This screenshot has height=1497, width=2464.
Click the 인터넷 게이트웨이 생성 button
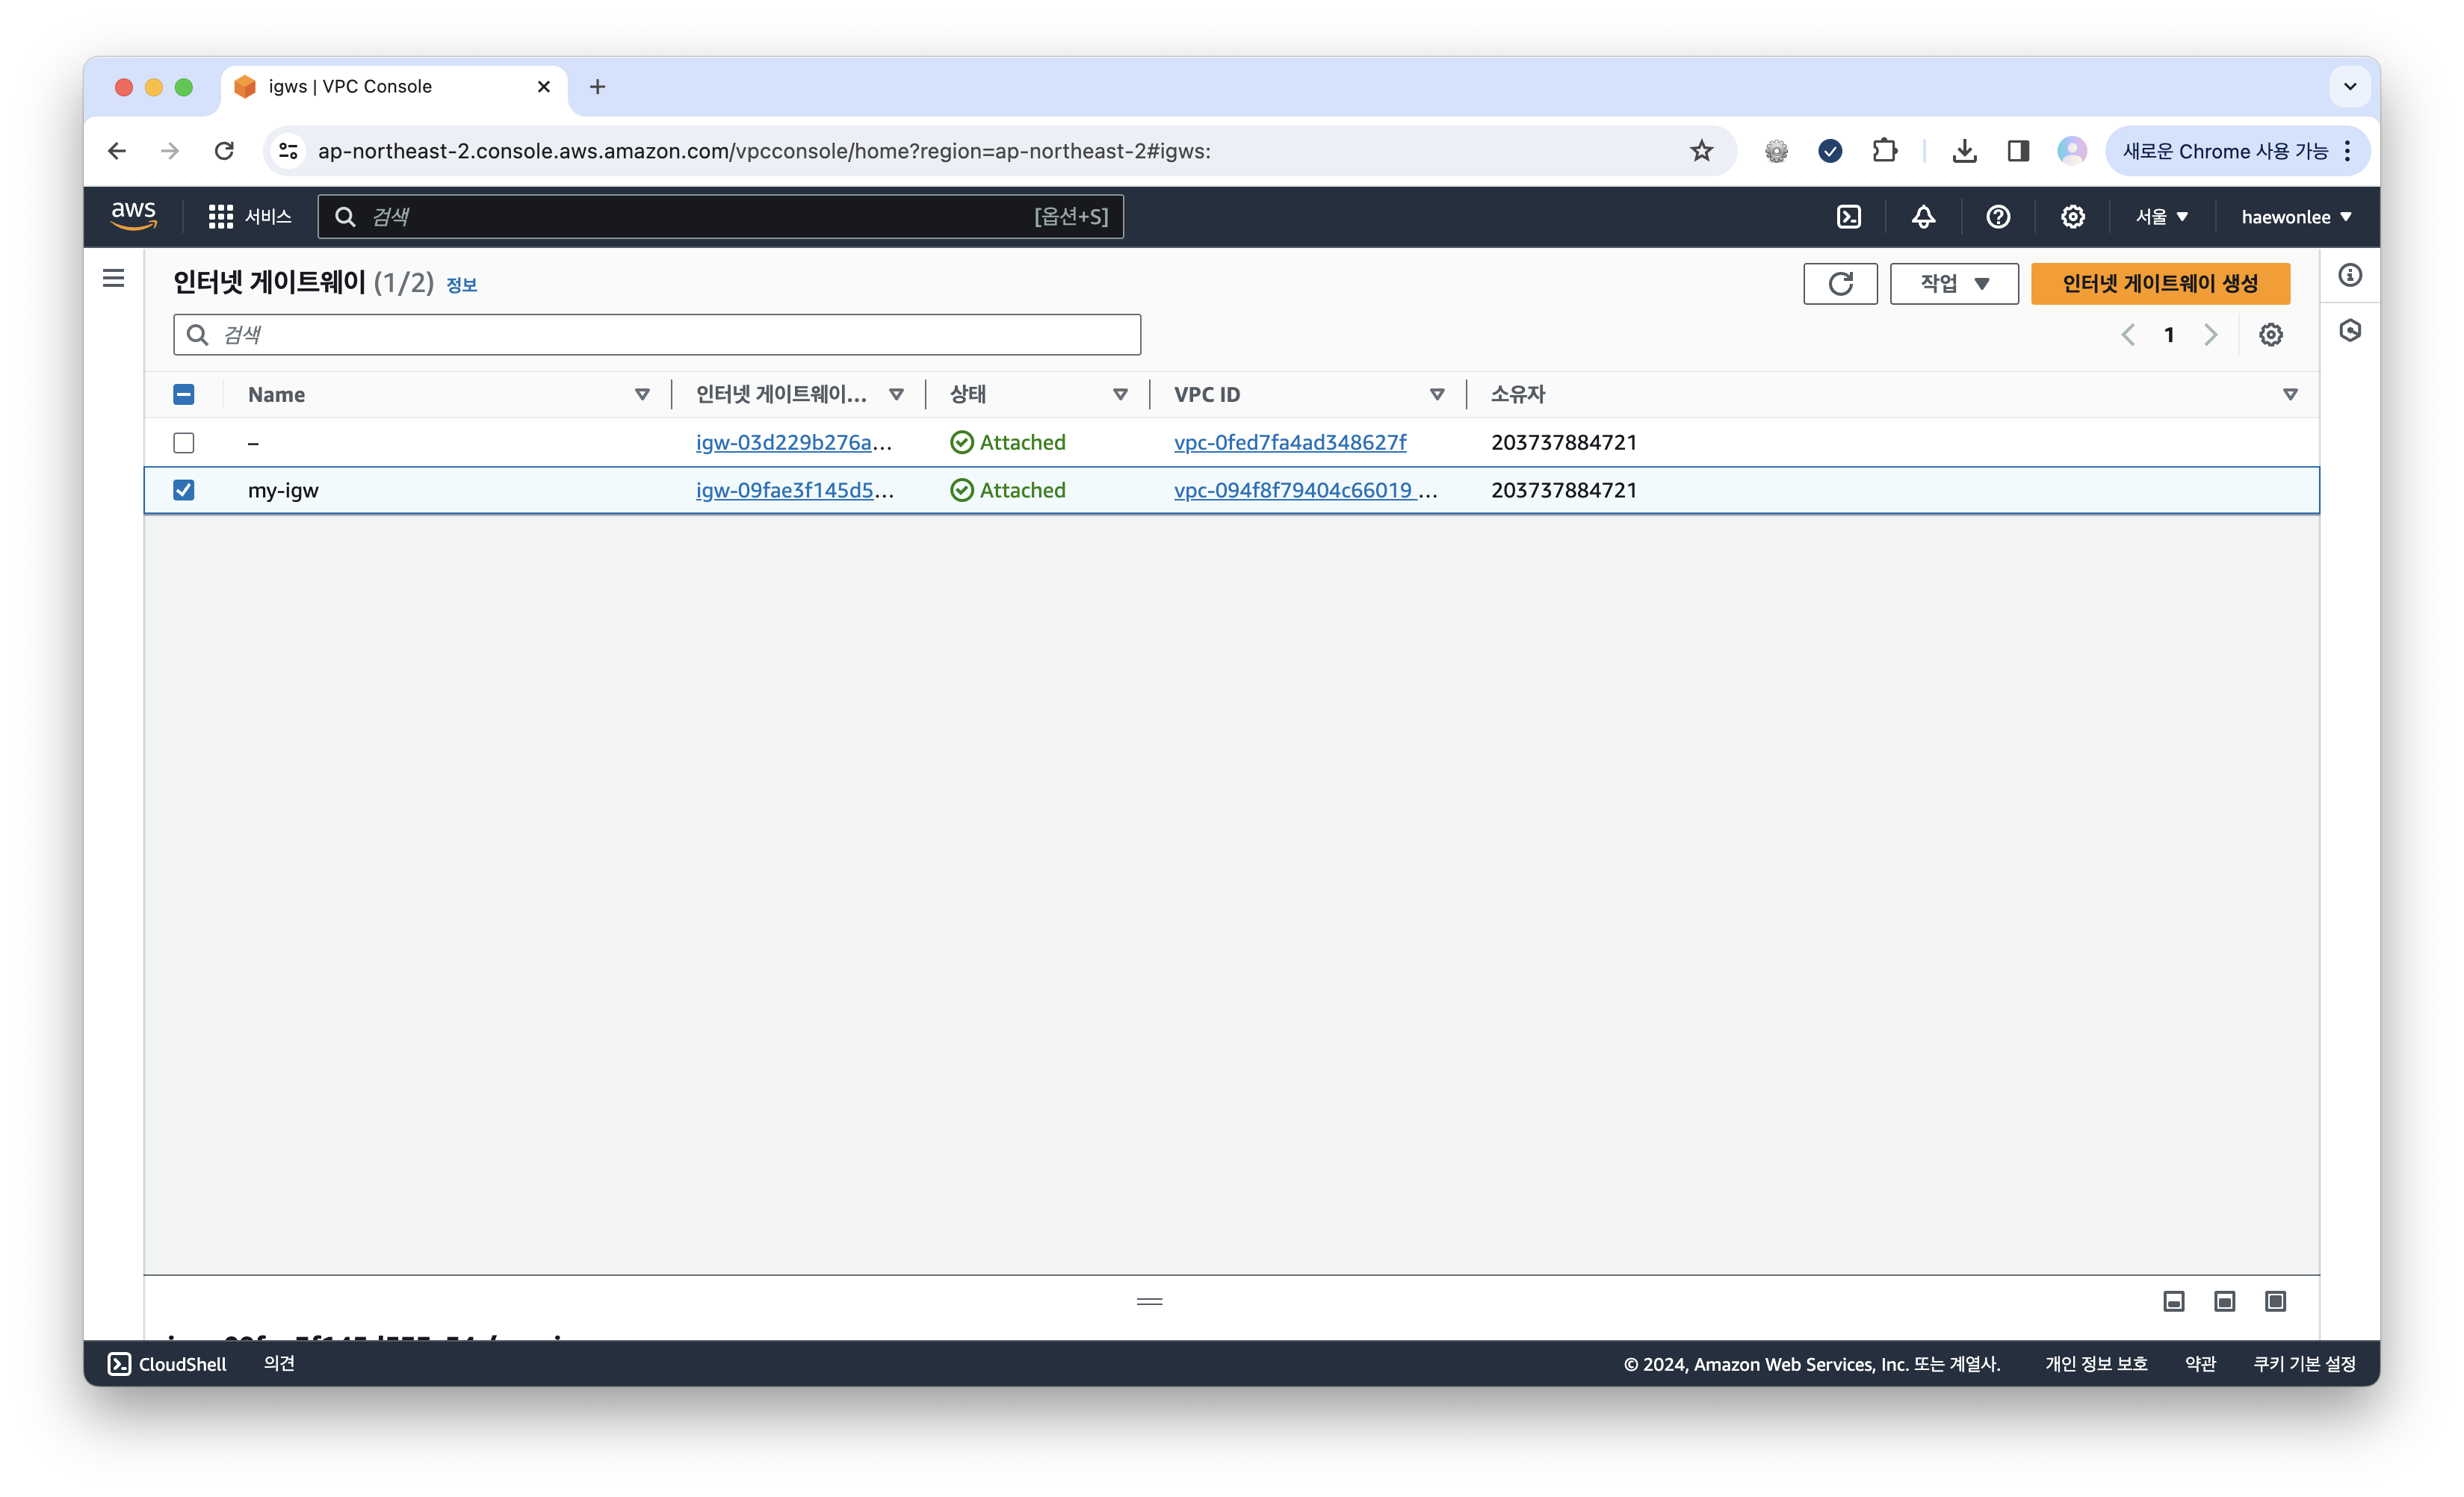2160,284
